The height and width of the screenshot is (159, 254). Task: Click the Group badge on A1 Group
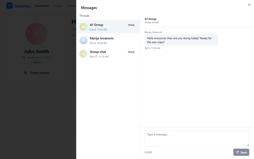[131, 25]
